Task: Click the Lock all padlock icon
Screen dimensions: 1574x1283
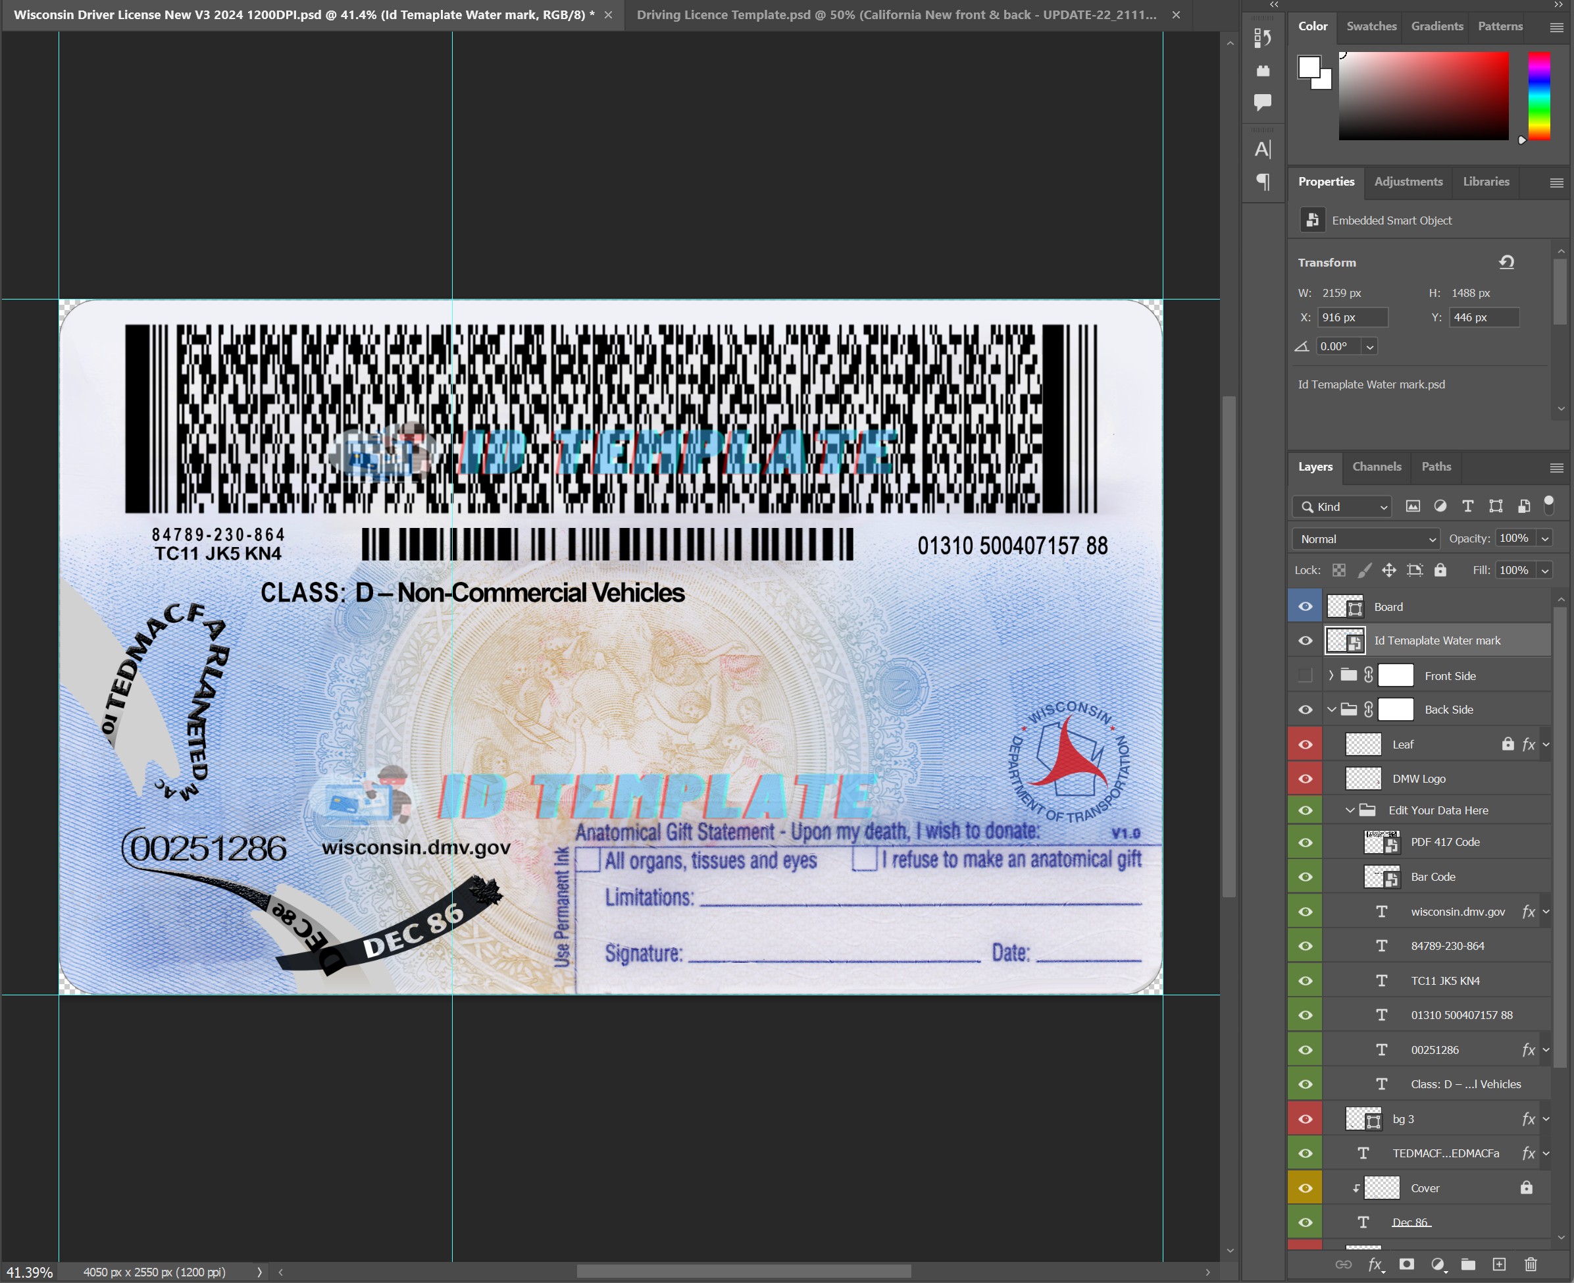Action: click(1440, 570)
